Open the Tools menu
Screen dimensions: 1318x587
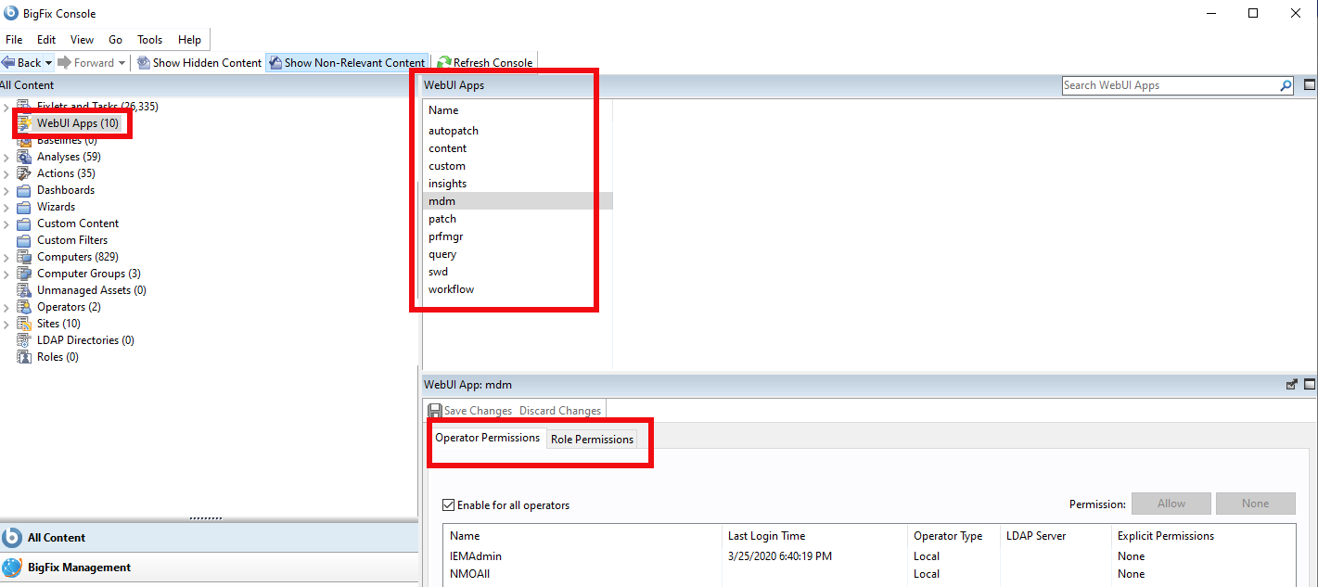(149, 39)
